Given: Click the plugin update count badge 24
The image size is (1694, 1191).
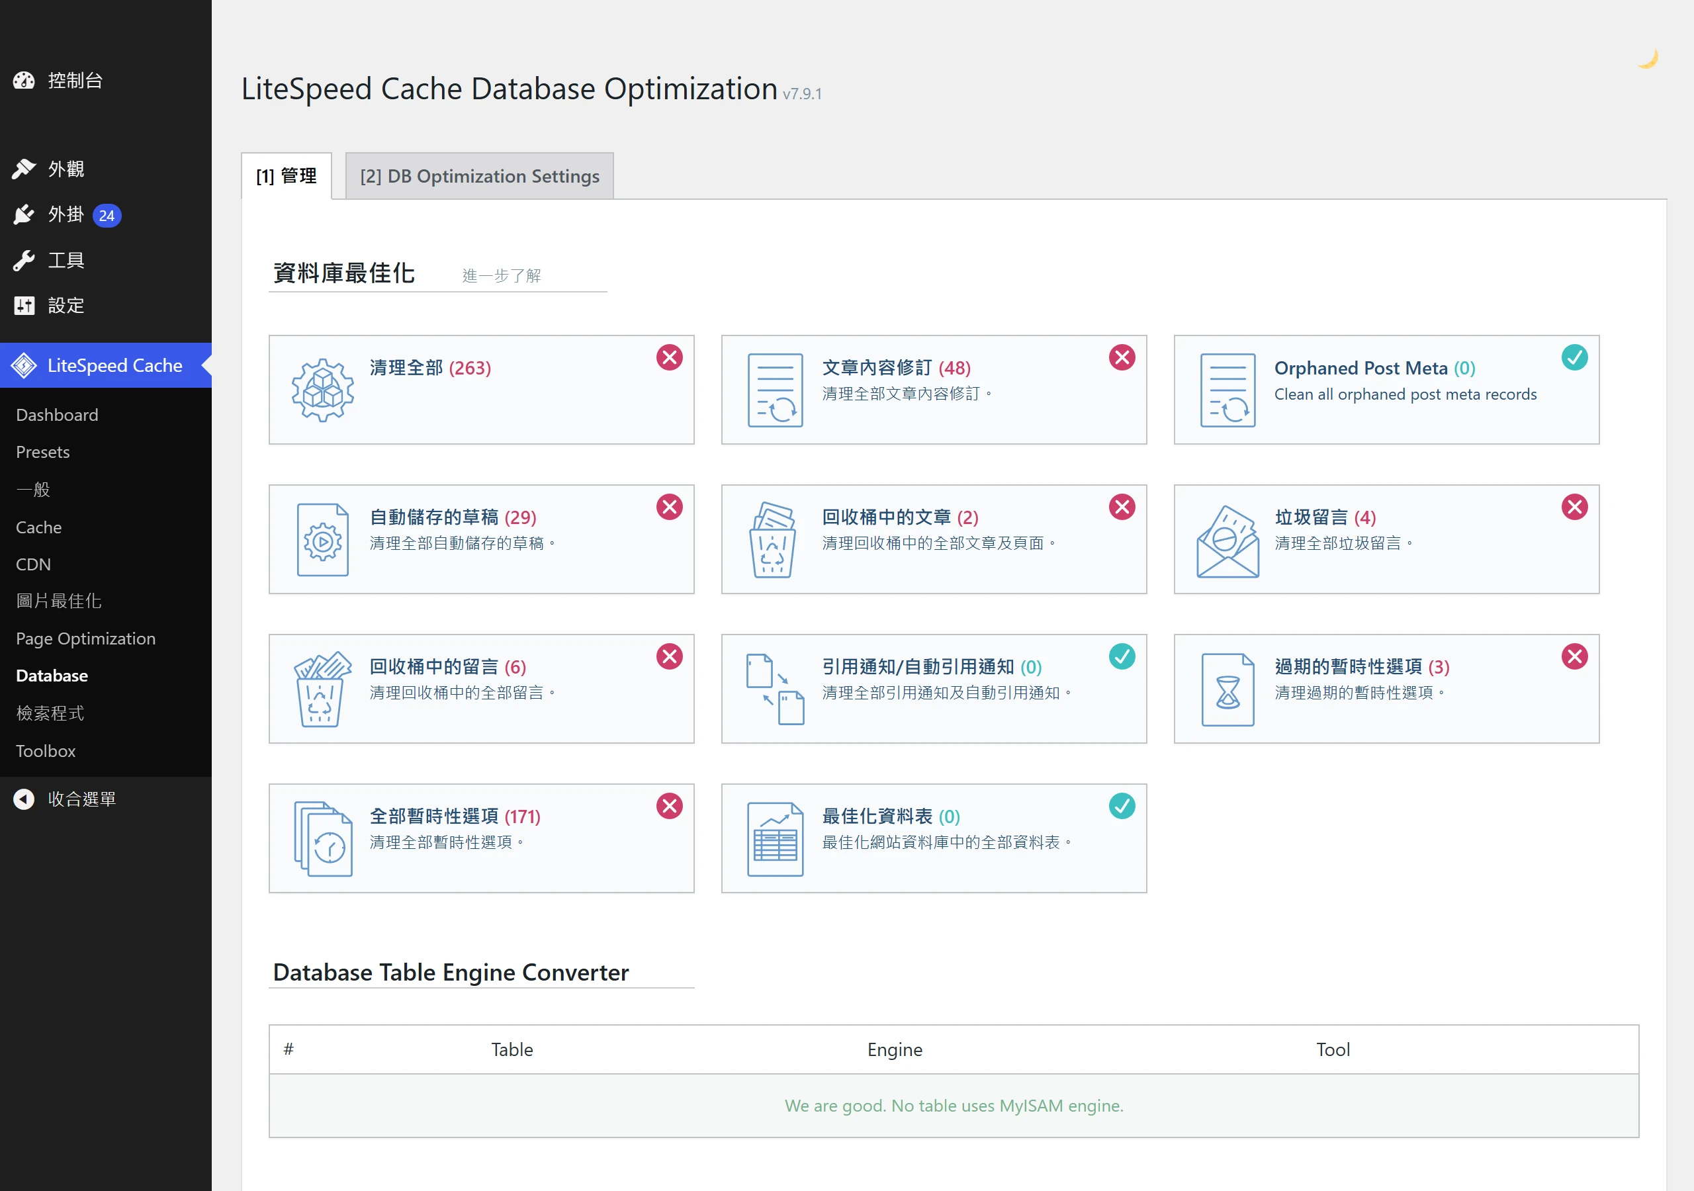Looking at the screenshot, I should click(107, 216).
